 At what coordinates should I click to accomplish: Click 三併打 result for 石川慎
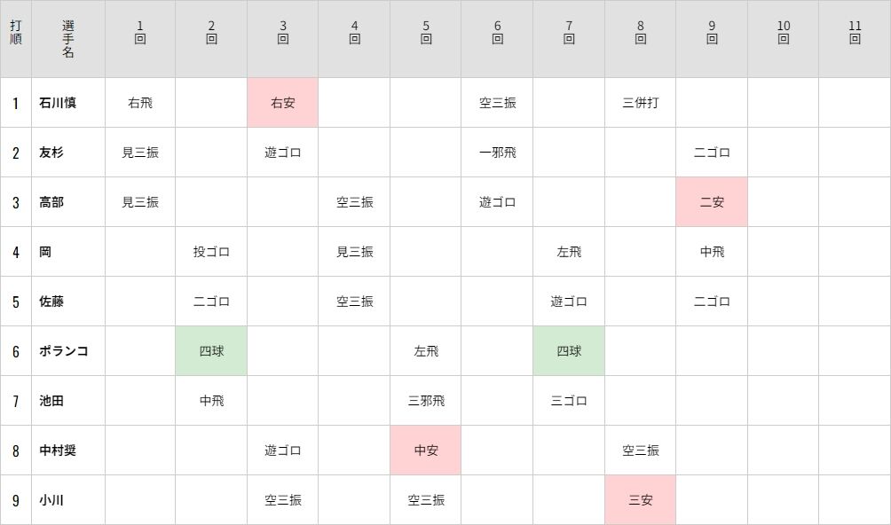tap(641, 103)
